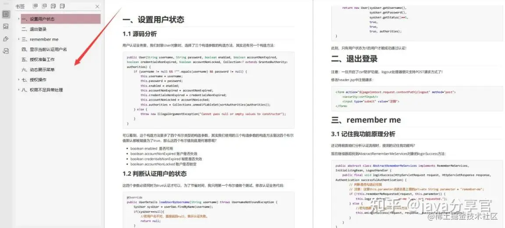
Task: Click the add bookmark icon
Action: (x=53, y=6)
